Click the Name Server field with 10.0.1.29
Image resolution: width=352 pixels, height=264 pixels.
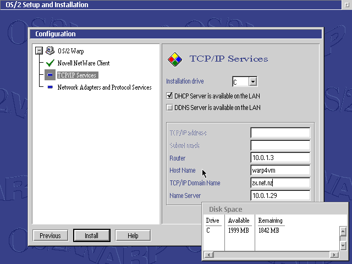pos(280,195)
